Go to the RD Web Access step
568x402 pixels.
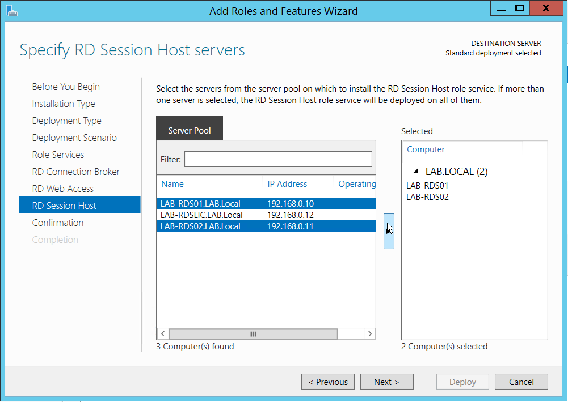tap(63, 189)
